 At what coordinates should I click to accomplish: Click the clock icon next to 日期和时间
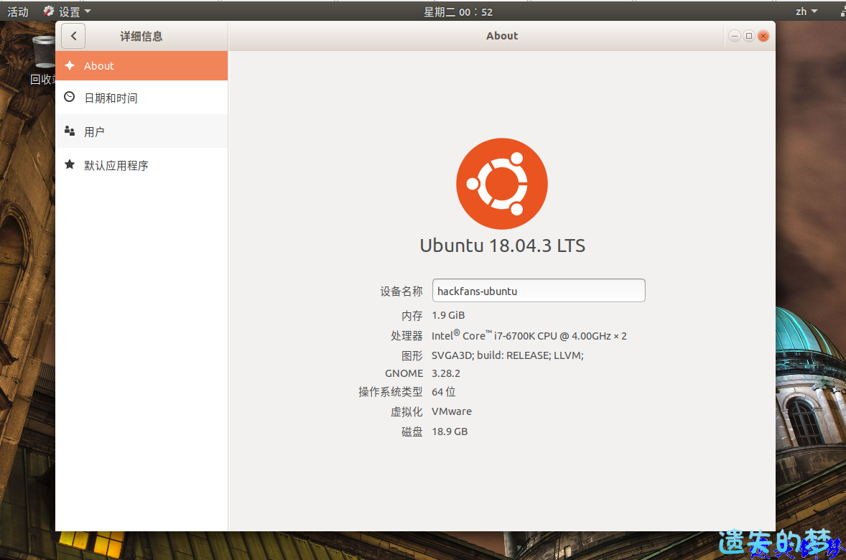[x=70, y=97]
